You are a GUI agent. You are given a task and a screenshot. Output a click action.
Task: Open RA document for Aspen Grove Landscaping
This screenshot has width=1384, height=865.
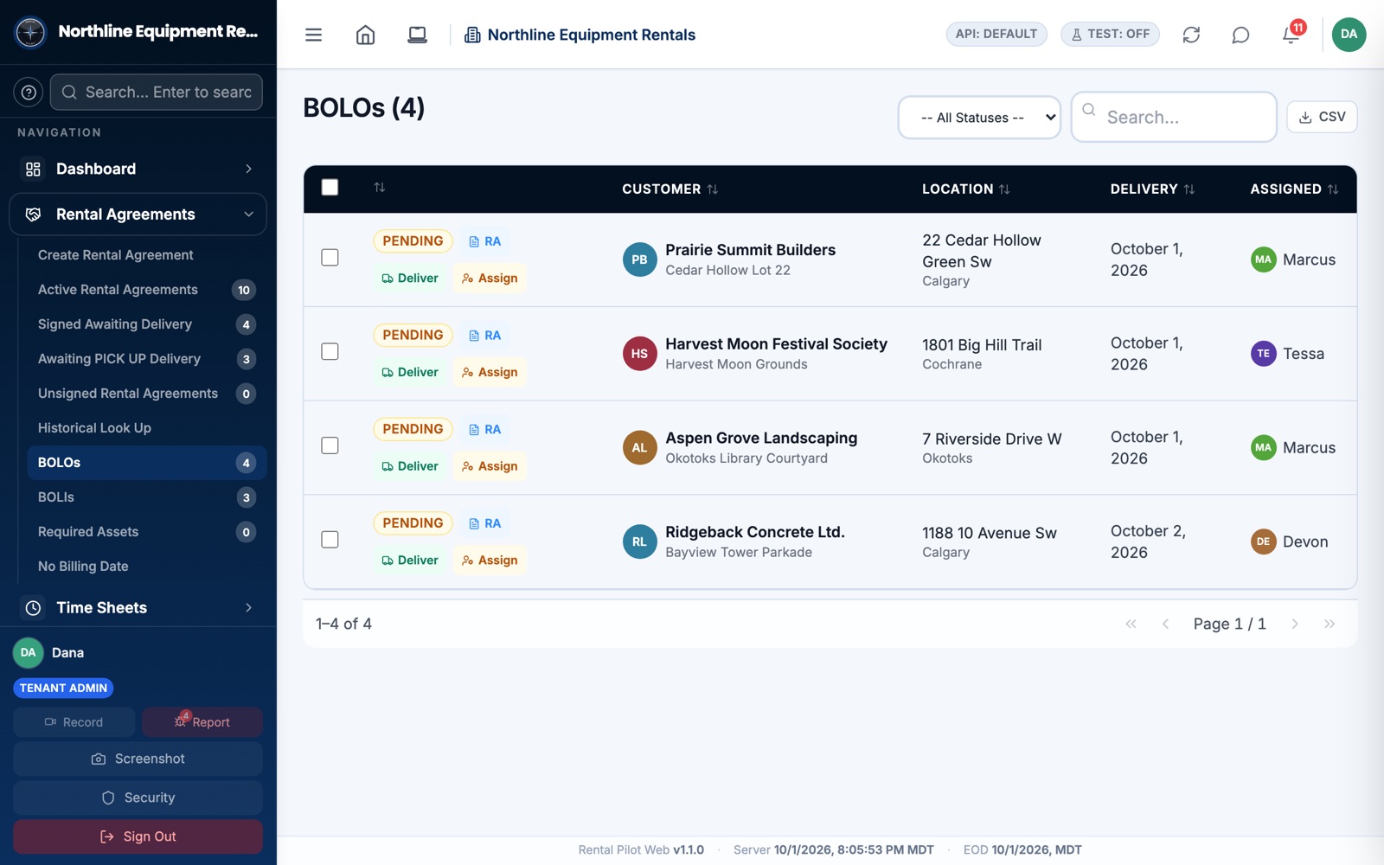484,429
